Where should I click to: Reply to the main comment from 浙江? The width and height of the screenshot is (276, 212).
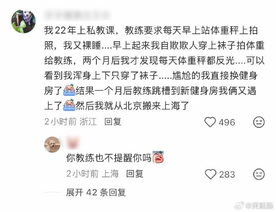coord(113,122)
